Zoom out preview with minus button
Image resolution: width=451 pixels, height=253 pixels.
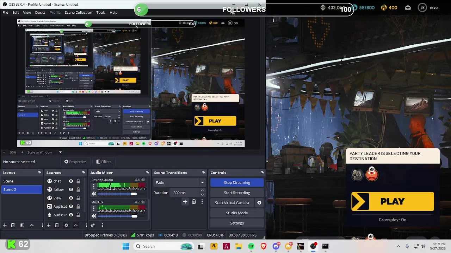[x=4, y=152]
